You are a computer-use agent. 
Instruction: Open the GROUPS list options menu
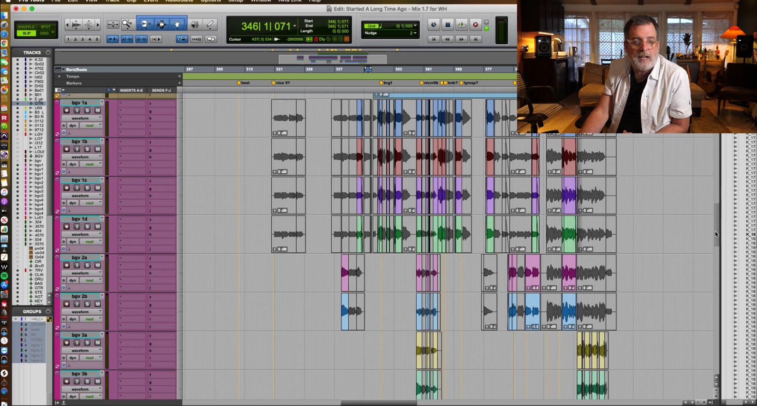point(48,311)
